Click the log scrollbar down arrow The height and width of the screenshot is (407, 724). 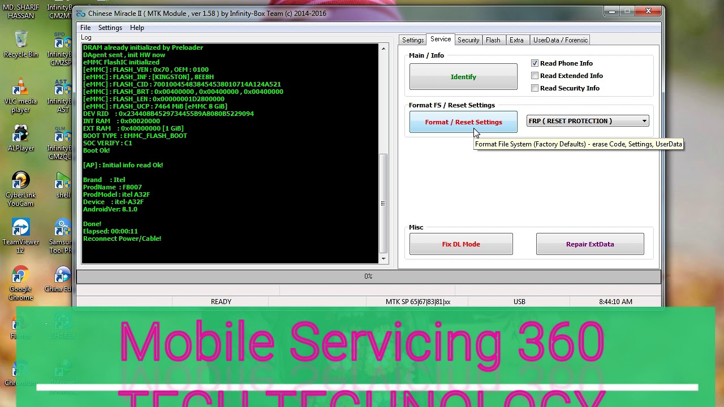coord(383,258)
